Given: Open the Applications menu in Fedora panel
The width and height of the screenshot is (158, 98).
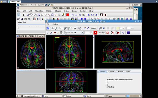Looking at the screenshot, I should tap(24, 5).
